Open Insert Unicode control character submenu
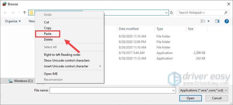 click(x=70, y=66)
